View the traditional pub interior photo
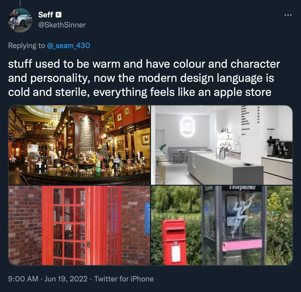The image size is (301, 292). tap(79, 145)
